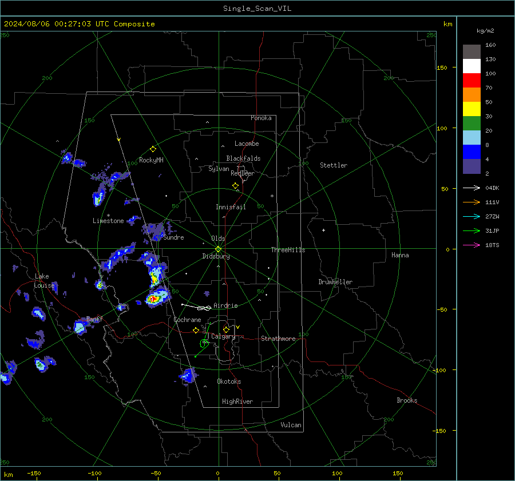Click the 2024/08/06 00:27:03 UTC Composite timestamp
Screen dimensions: 515x481
(x=79, y=24)
